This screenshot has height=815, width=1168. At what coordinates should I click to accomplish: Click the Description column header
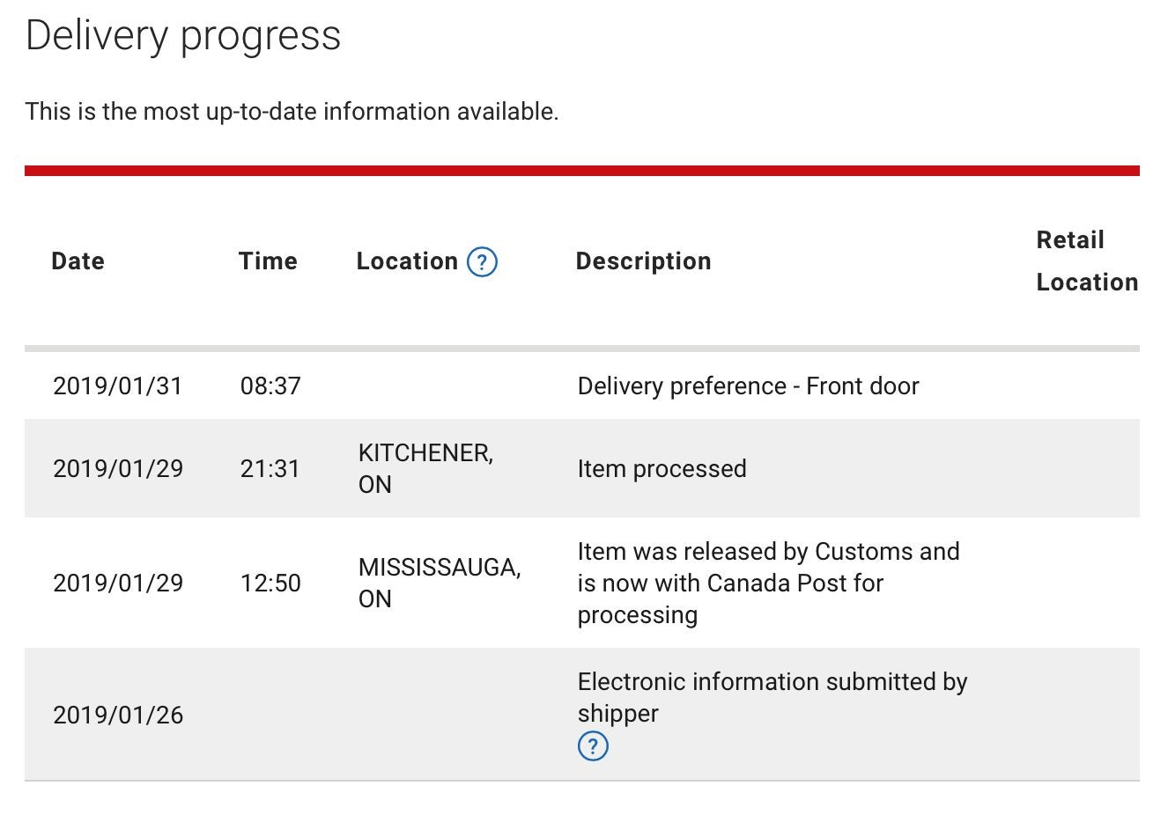click(643, 261)
